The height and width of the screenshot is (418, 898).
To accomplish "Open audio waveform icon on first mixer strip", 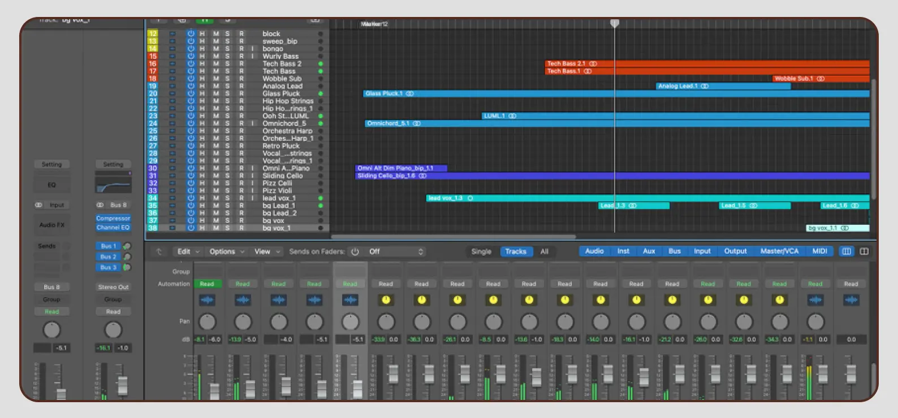I will coord(207,300).
